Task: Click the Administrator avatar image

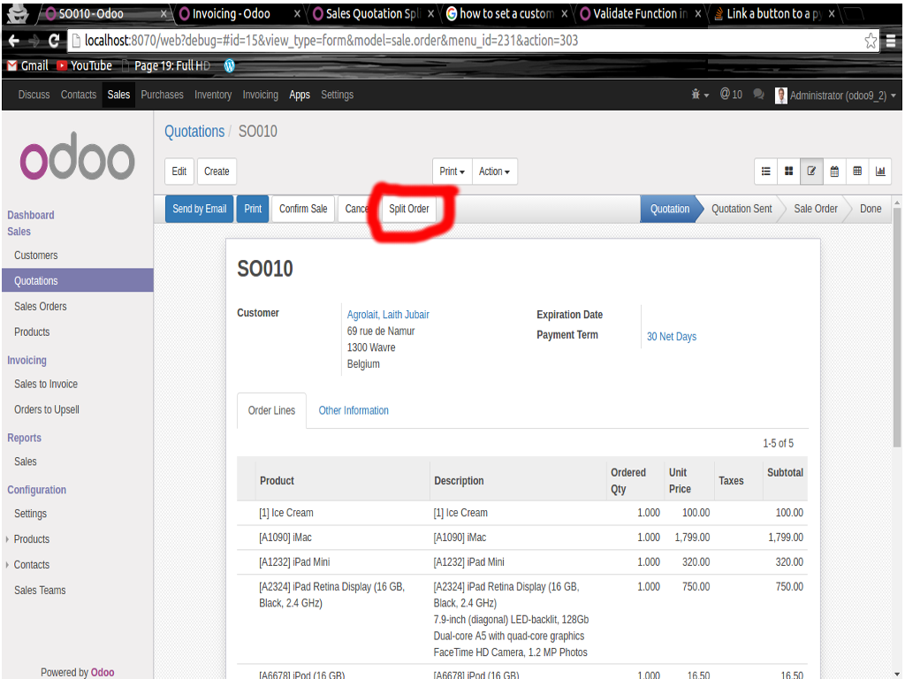Action: pos(781,95)
